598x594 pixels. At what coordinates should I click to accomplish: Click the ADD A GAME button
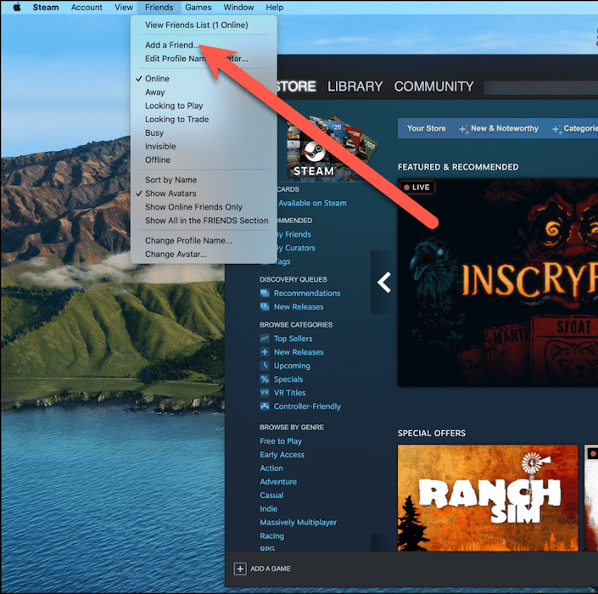[262, 569]
